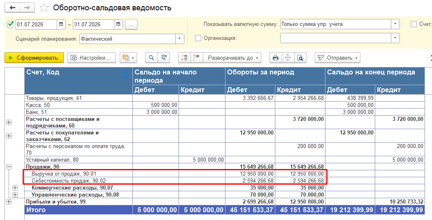Select row Себестоимость продаж, 90.02
The image size is (432, 220).
79,181
